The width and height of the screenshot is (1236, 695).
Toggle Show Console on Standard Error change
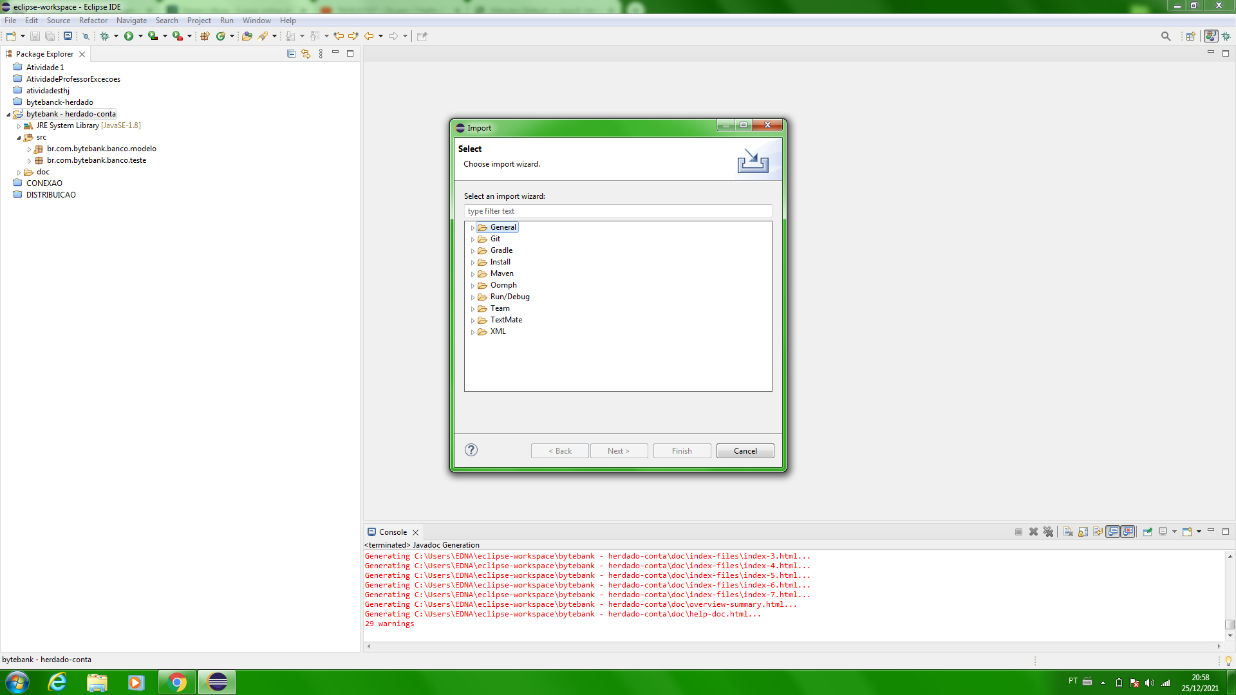[1128, 532]
